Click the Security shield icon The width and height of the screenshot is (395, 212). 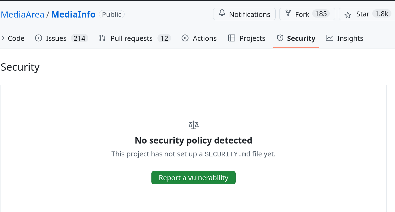(x=280, y=38)
